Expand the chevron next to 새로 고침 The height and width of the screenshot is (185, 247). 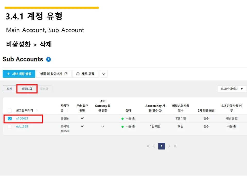(103, 74)
